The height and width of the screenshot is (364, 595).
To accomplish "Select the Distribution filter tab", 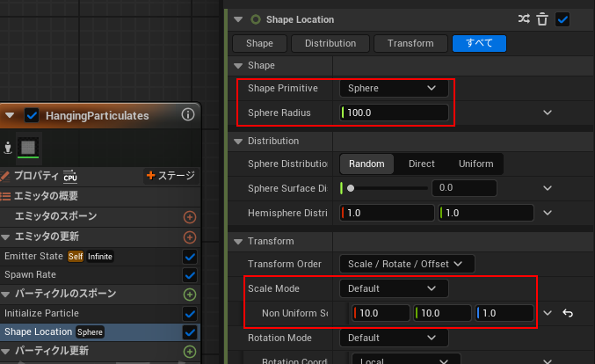I will 330,43.
